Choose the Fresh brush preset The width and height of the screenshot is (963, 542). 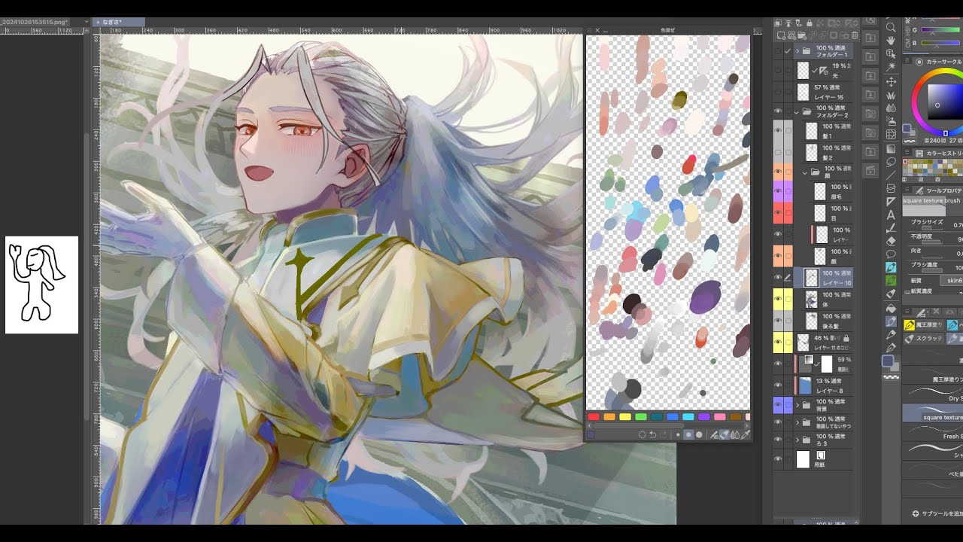pyautogui.click(x=933, y=432)
